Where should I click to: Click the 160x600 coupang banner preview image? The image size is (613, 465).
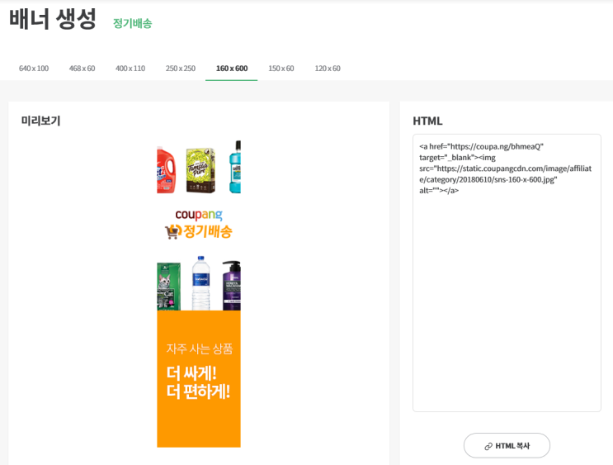(x=199, y=293)
